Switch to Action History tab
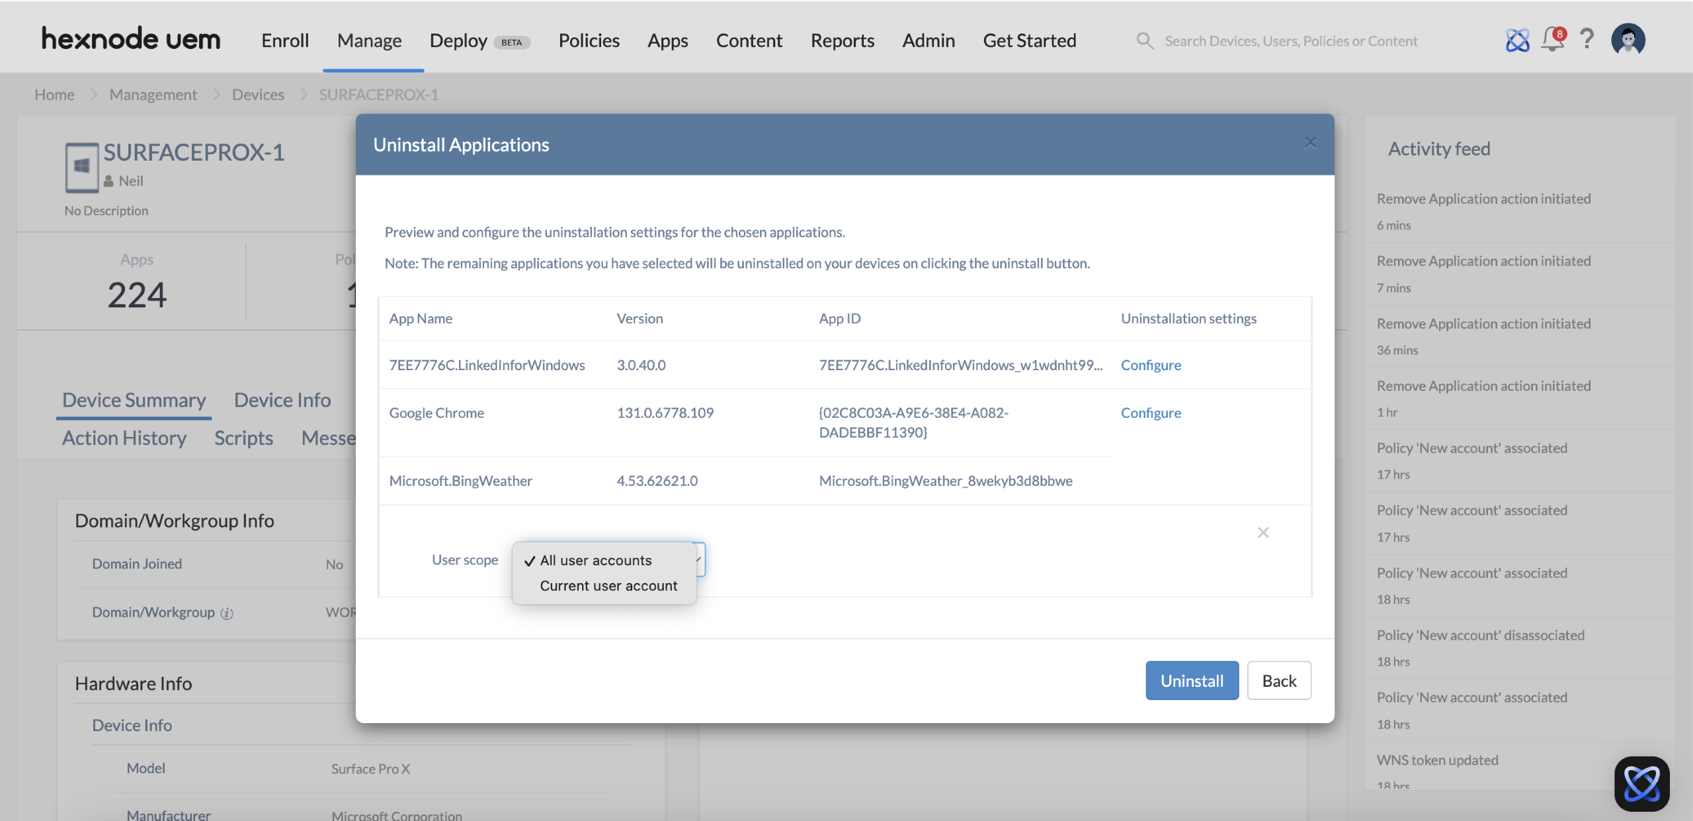The image size is (1693, 821). click(x=124, y=438)
